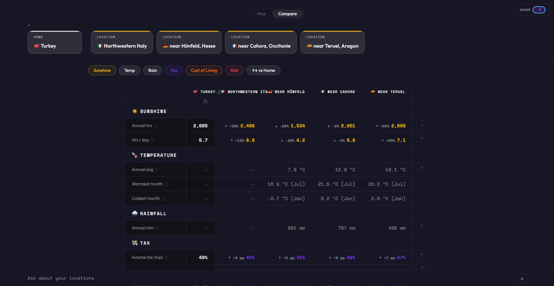Click the Cost of Living filter
The height and width of the screenshot is (286, 554).
click(x=204, y=70)
